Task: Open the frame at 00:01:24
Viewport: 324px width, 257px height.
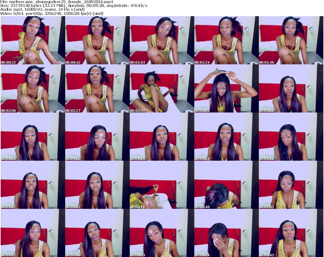Action: click(x=227, y=40)
